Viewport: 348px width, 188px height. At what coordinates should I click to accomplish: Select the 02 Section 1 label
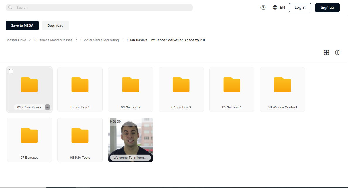[80, 107]
